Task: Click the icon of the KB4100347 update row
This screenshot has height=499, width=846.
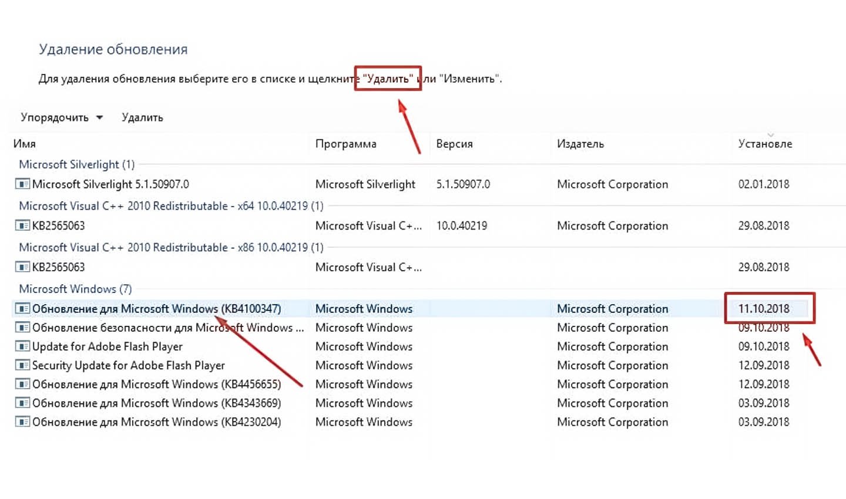Action: 22,309
